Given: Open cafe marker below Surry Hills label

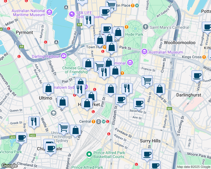Looking at the screenshot, I should (147, 154).
